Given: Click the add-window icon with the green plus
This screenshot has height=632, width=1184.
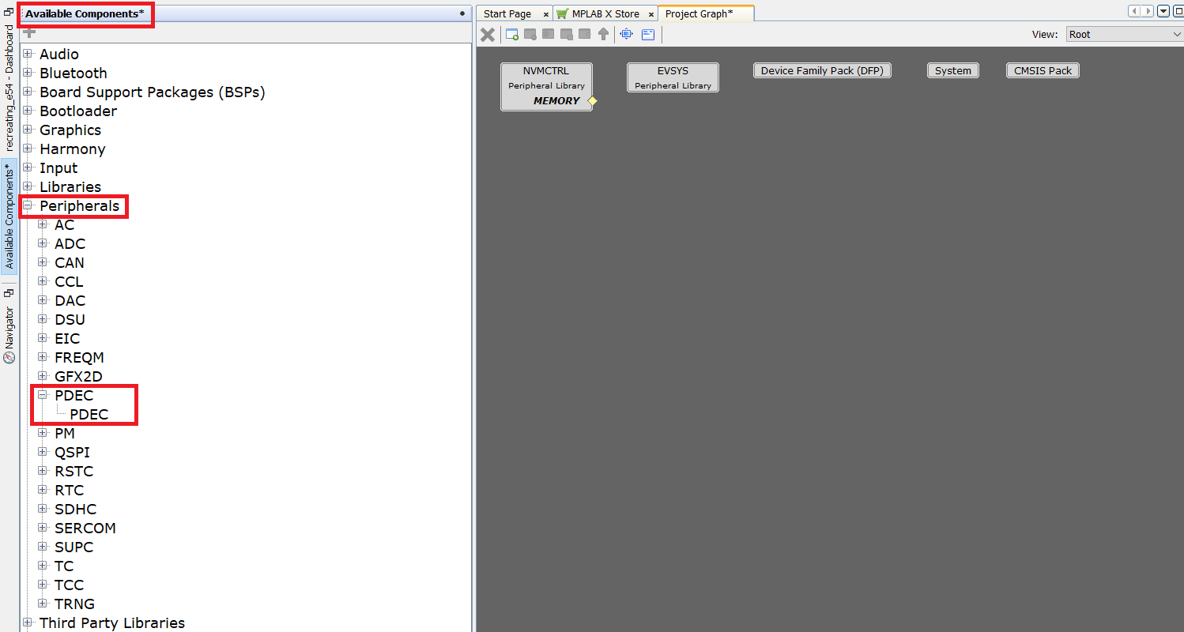Looking at the screenshot, I should point(511,34).
